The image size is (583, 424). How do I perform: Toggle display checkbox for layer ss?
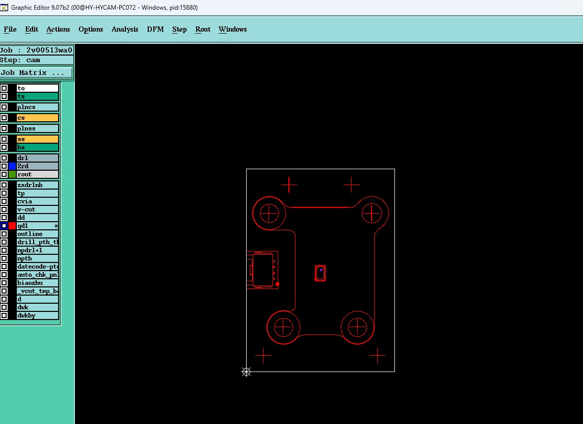click(4, 139)
